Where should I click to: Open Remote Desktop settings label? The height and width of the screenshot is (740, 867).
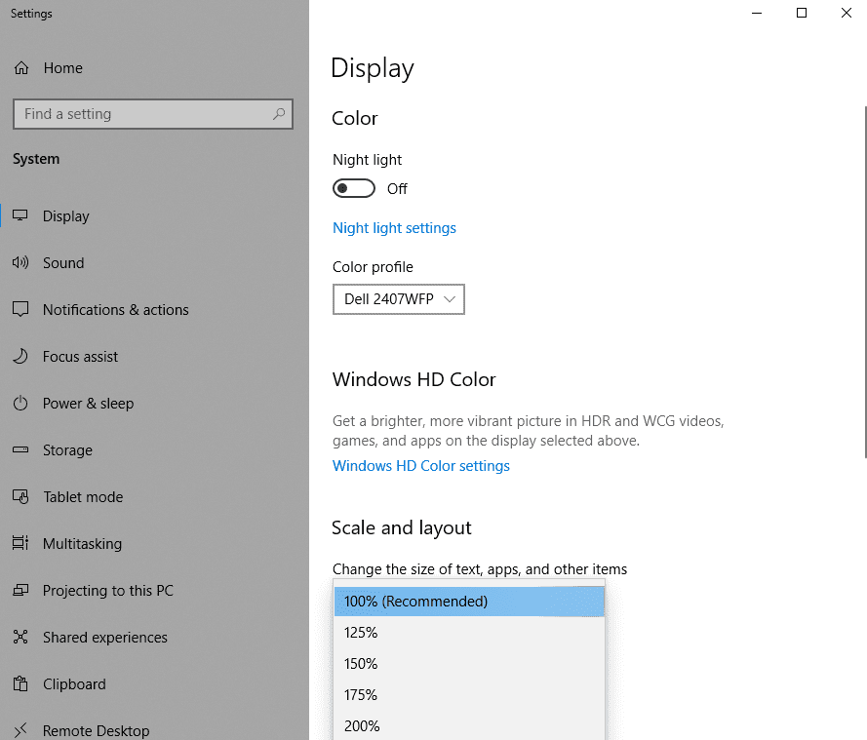[x=97, y=730]
